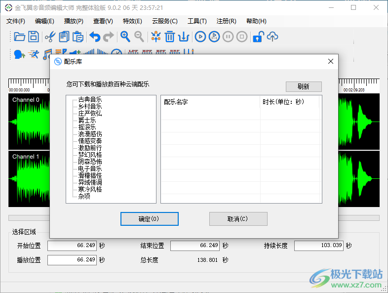Apply the BPF filter icon
Viewport: 388px width, 293px height.
coord(161,51)
